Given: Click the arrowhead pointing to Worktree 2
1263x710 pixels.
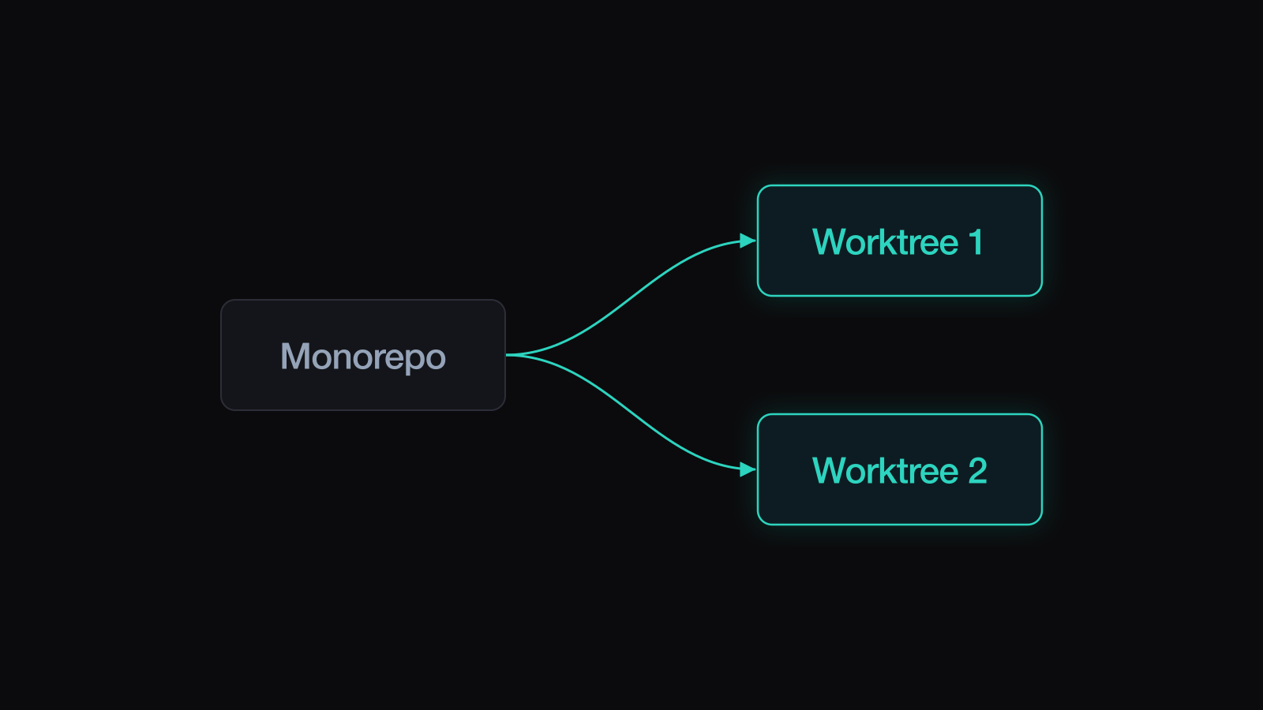Looking at the screenshot, I should coord(748,469).
